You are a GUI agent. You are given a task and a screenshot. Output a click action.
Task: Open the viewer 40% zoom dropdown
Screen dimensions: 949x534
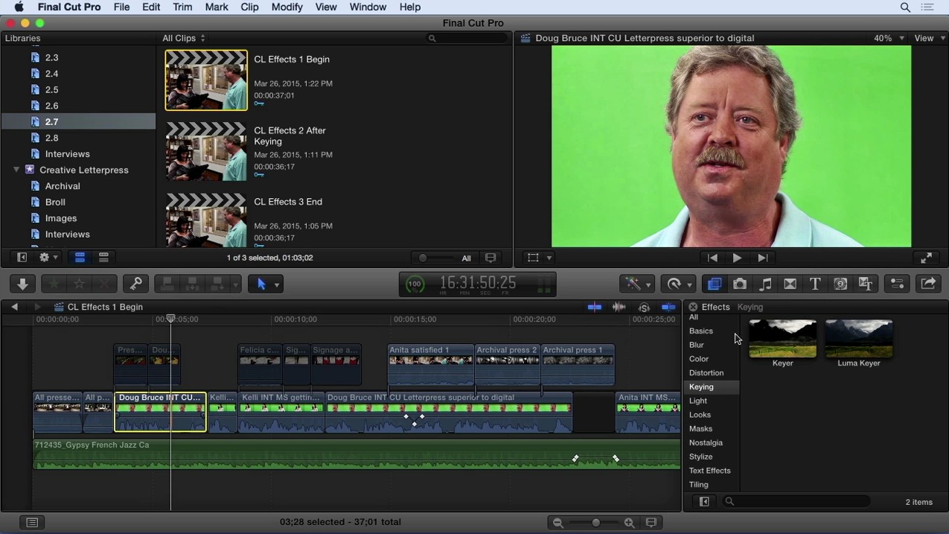889,38
